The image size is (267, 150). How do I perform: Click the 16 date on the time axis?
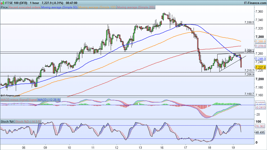point(162,148)
